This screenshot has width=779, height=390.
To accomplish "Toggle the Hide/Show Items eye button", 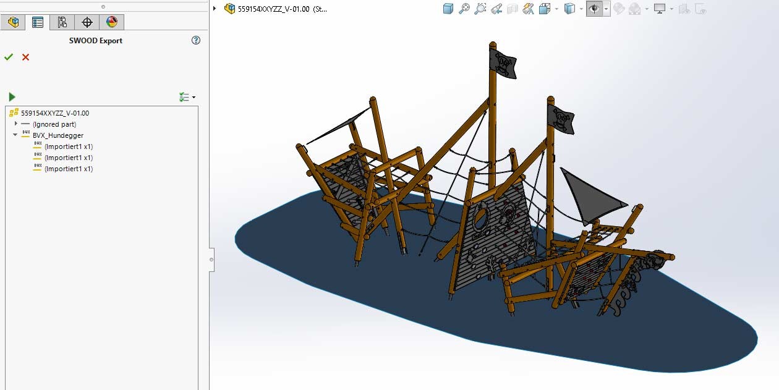I will click(x=594, y=9).
